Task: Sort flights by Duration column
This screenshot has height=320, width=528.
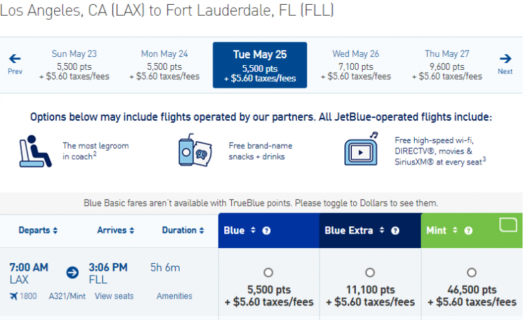Action: point(183,230)
